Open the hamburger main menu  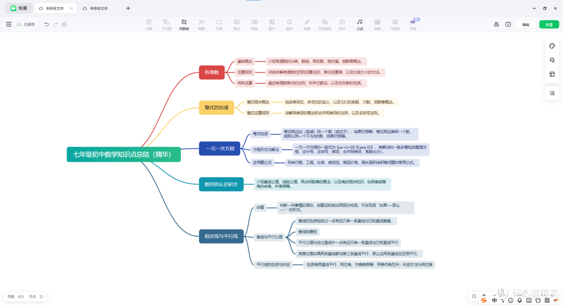click(9, 24)
